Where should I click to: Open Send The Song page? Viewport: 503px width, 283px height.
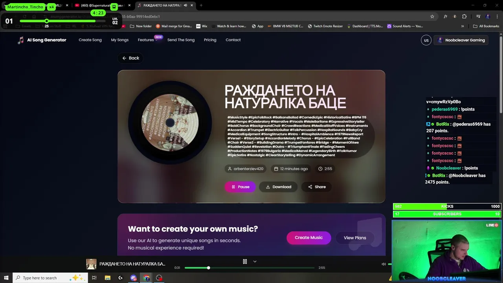[x=181, y=40]
